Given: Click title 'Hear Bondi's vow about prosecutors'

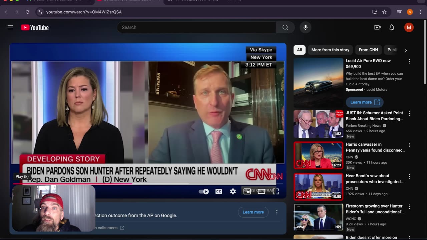Looking at the screenshot, I should (375, 179).
